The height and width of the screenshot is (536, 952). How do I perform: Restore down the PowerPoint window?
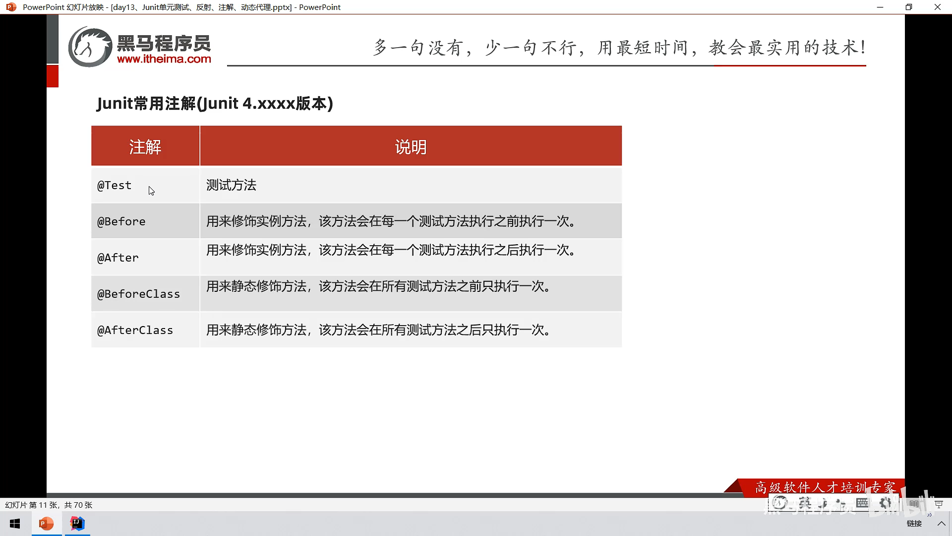[x=908, y=7]
